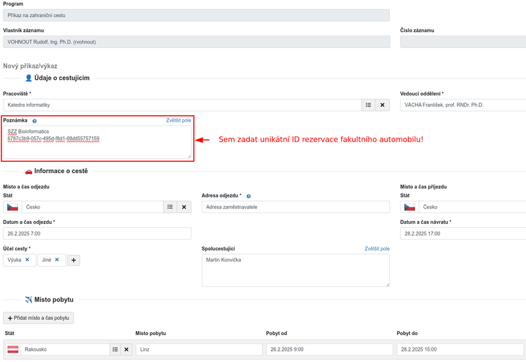Click Přidat místo a čas pobytu button

click(38, 318)
